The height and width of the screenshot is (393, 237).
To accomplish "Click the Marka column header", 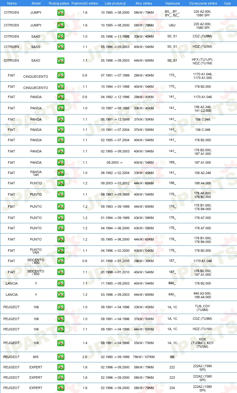I will pyautogui.click(x=12, y=3).
